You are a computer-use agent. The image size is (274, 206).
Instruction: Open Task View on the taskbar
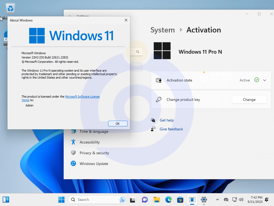click(133, 200)
